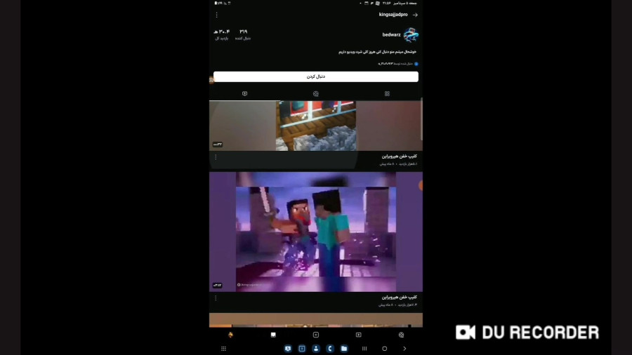Open the first Minecraft wooden room thumbnail

(315, 126)
